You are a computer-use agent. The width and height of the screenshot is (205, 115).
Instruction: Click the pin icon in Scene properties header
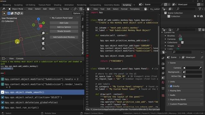coord(202,57)
